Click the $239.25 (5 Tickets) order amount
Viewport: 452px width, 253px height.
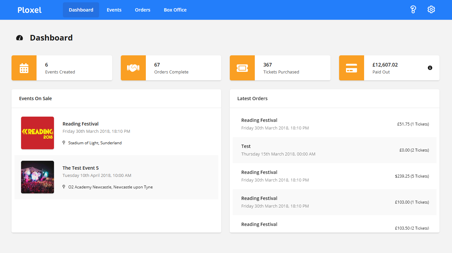pos(412,176)
